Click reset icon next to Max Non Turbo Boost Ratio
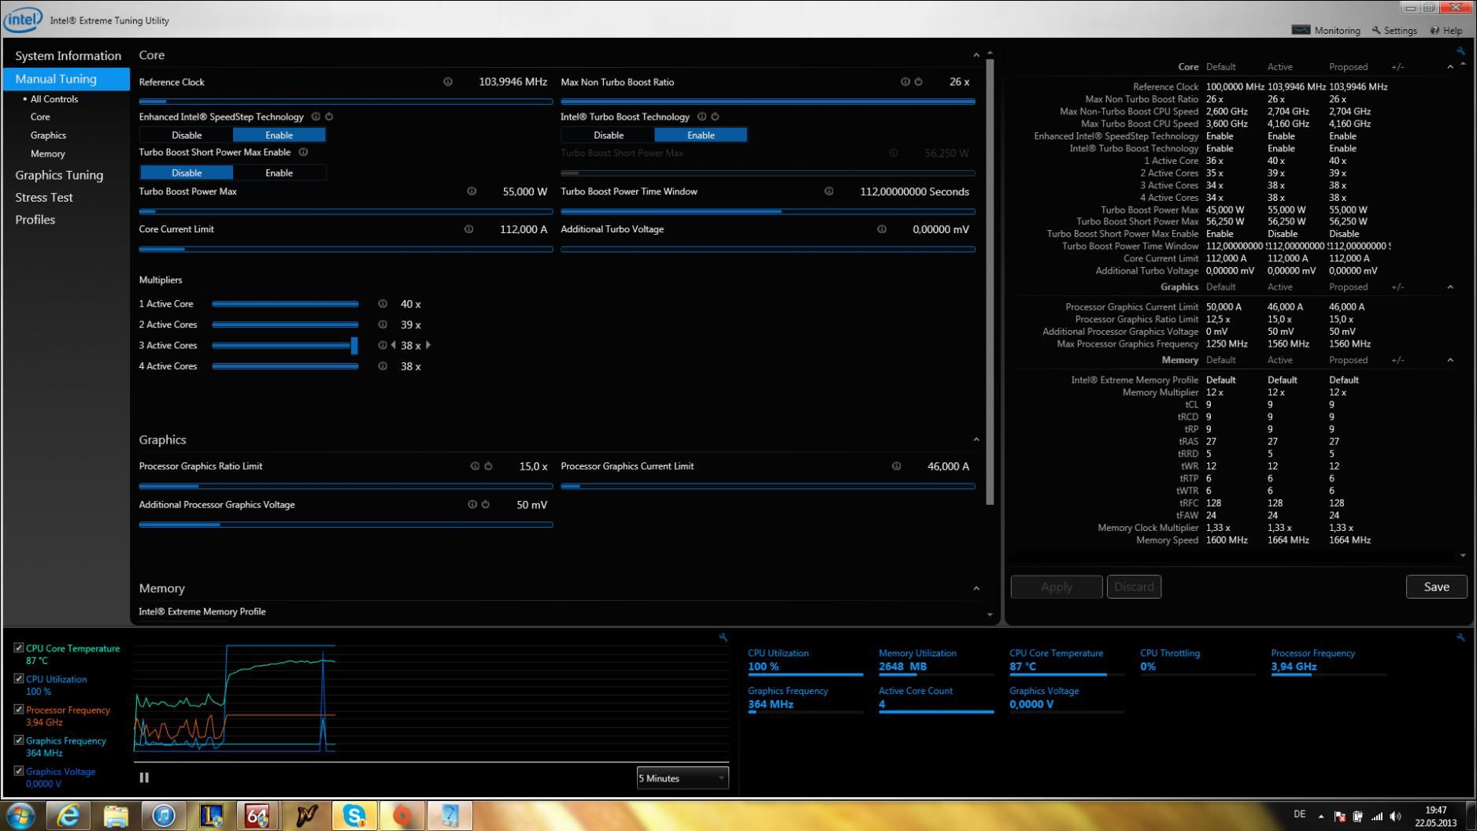 point(918,82)
